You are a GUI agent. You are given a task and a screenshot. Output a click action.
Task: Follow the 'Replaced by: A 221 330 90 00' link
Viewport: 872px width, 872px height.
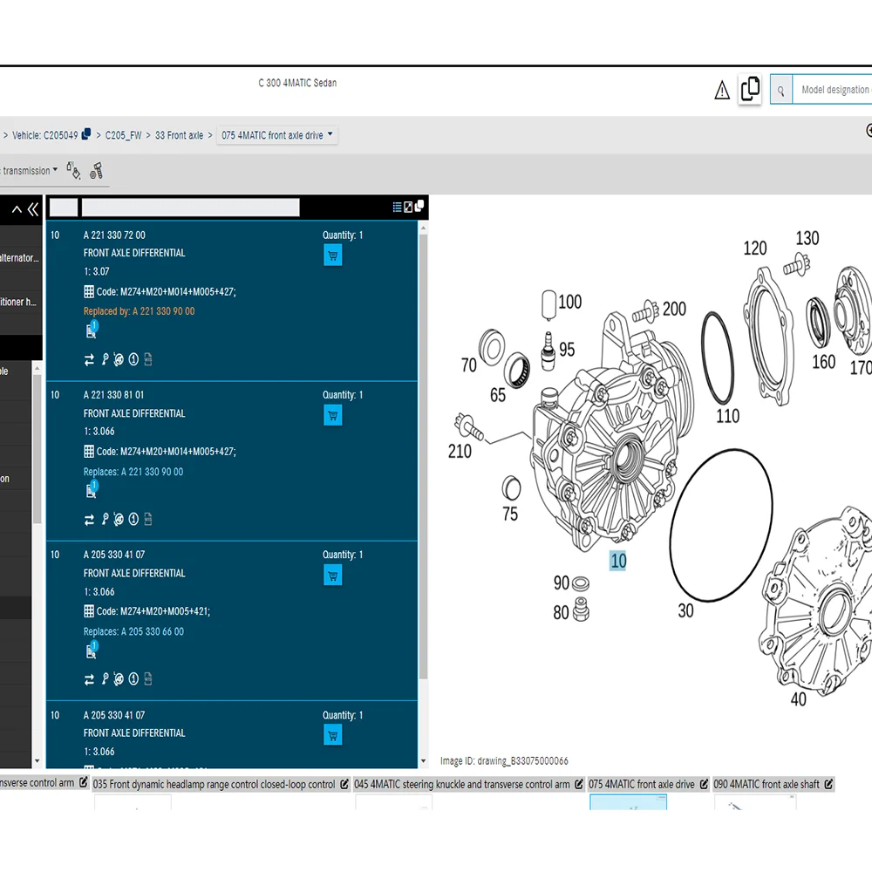click(x=139, y=311)
